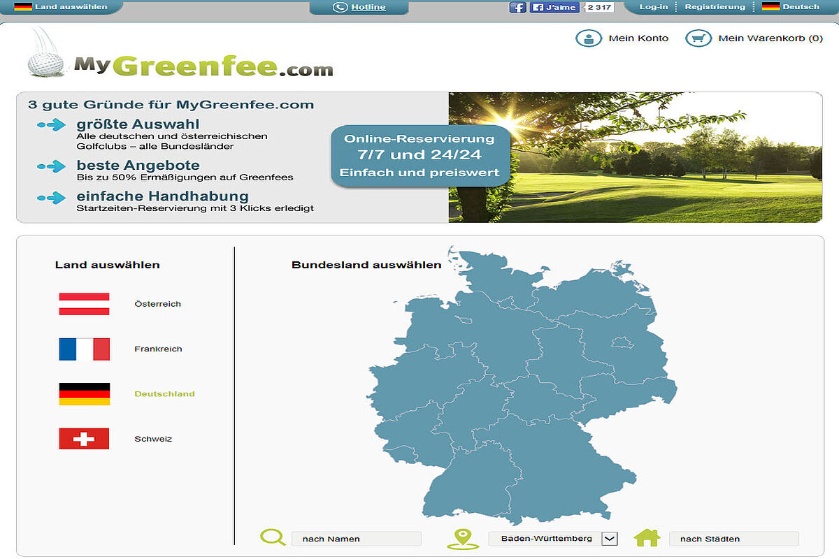Screen dimensions: 839x559
Task: Click the Austrian flag icon
Action: click(x=84, y=304)
